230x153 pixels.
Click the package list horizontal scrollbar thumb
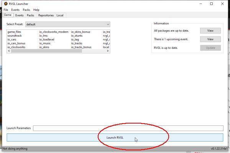[x=46, y=51]
